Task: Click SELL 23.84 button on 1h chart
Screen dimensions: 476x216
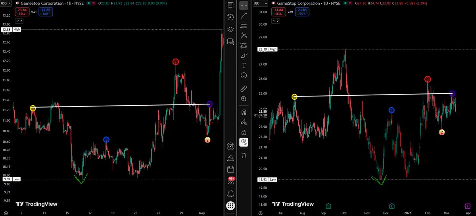Action: click(23, 12)
